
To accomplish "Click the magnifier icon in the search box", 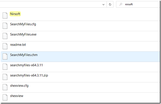I will 121,4.
